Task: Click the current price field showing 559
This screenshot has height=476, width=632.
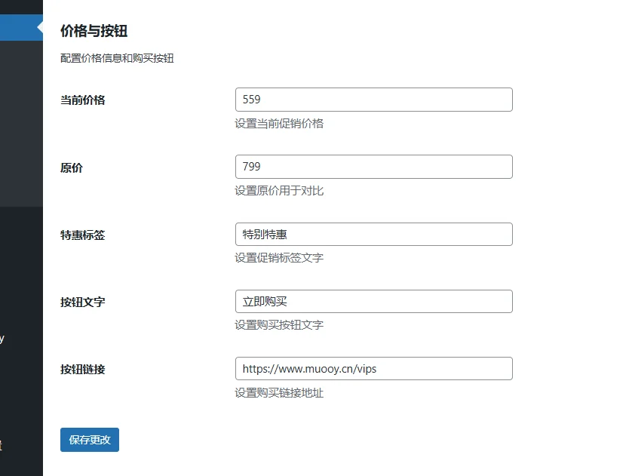Action: 373,100
